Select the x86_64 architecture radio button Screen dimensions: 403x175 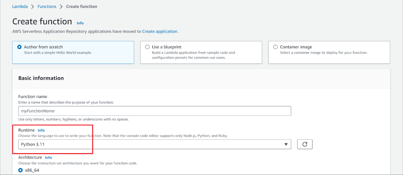click(x=21, y=170)
